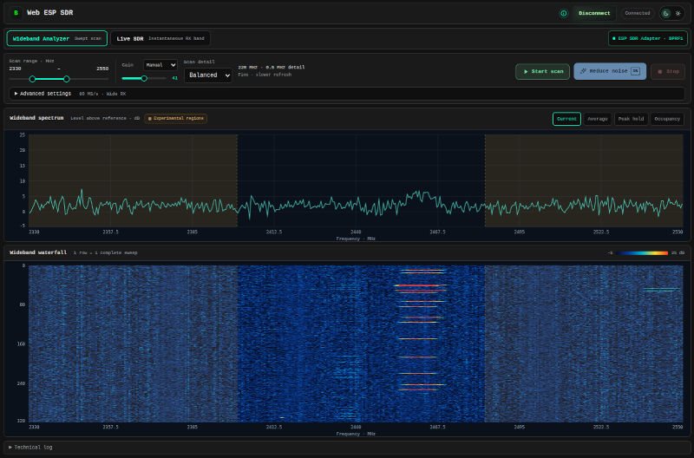Click the Wideband waterfall heading
The height and width of the screenshot is (458, 694).
pyautogui.click(x=38, y=252)
